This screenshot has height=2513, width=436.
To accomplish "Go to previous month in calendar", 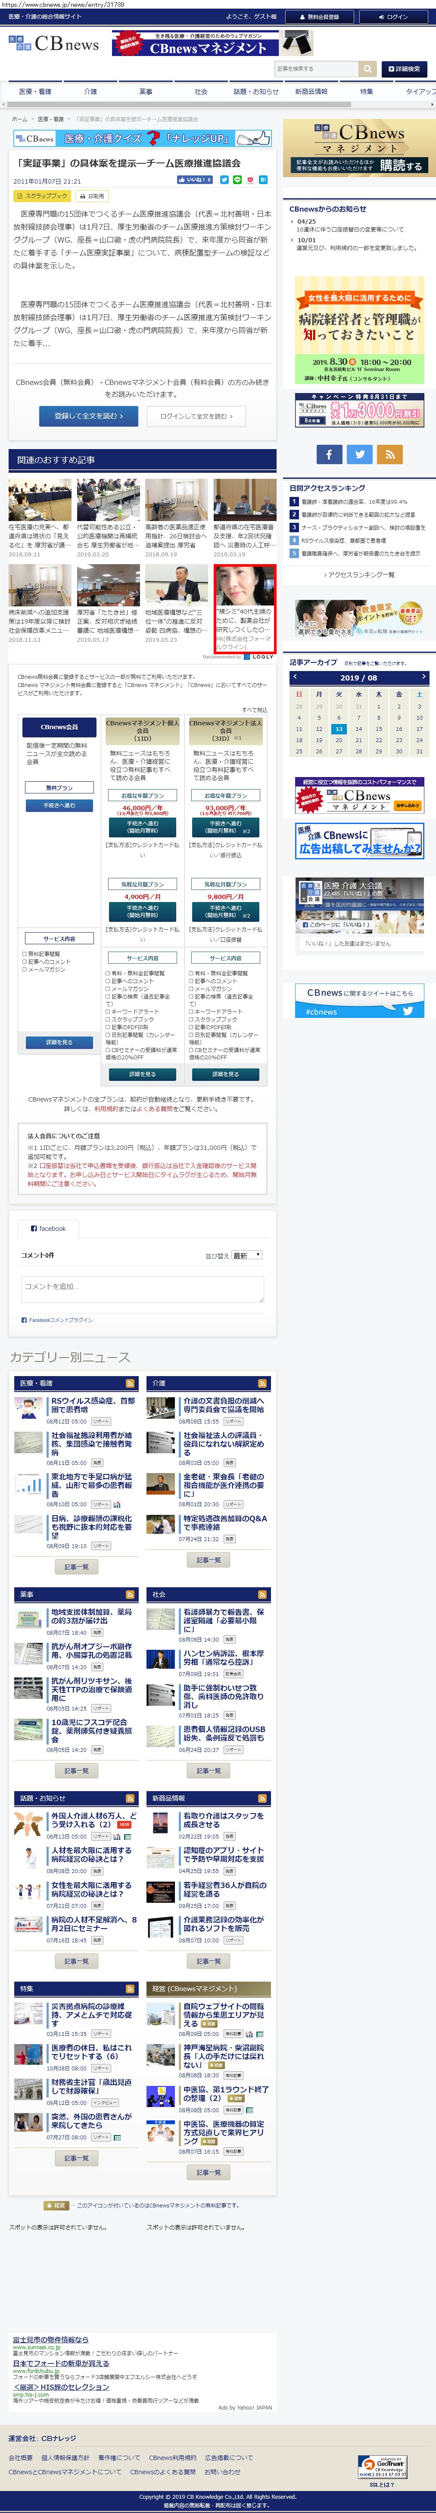I will pyautogui.click(x=295, y=676).
